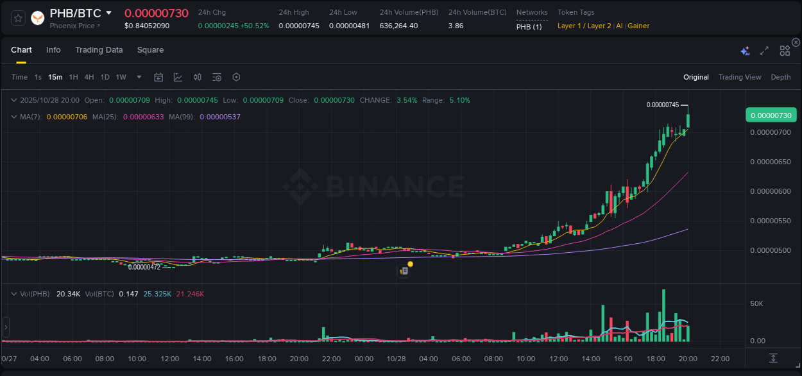This screenshot has height=376, width=802.
Task: Open the chart settings hexagon icon
Action: tap(236, 77)
